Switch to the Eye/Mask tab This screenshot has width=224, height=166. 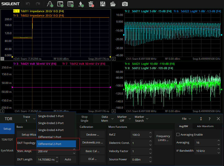(7, 150)
